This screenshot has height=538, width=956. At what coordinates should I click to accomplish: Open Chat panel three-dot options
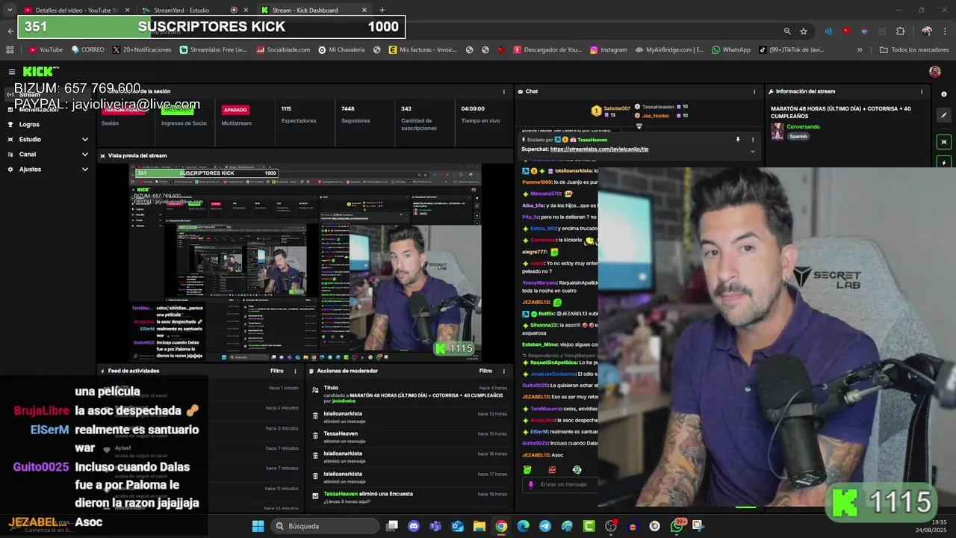(x=753, y=91)
